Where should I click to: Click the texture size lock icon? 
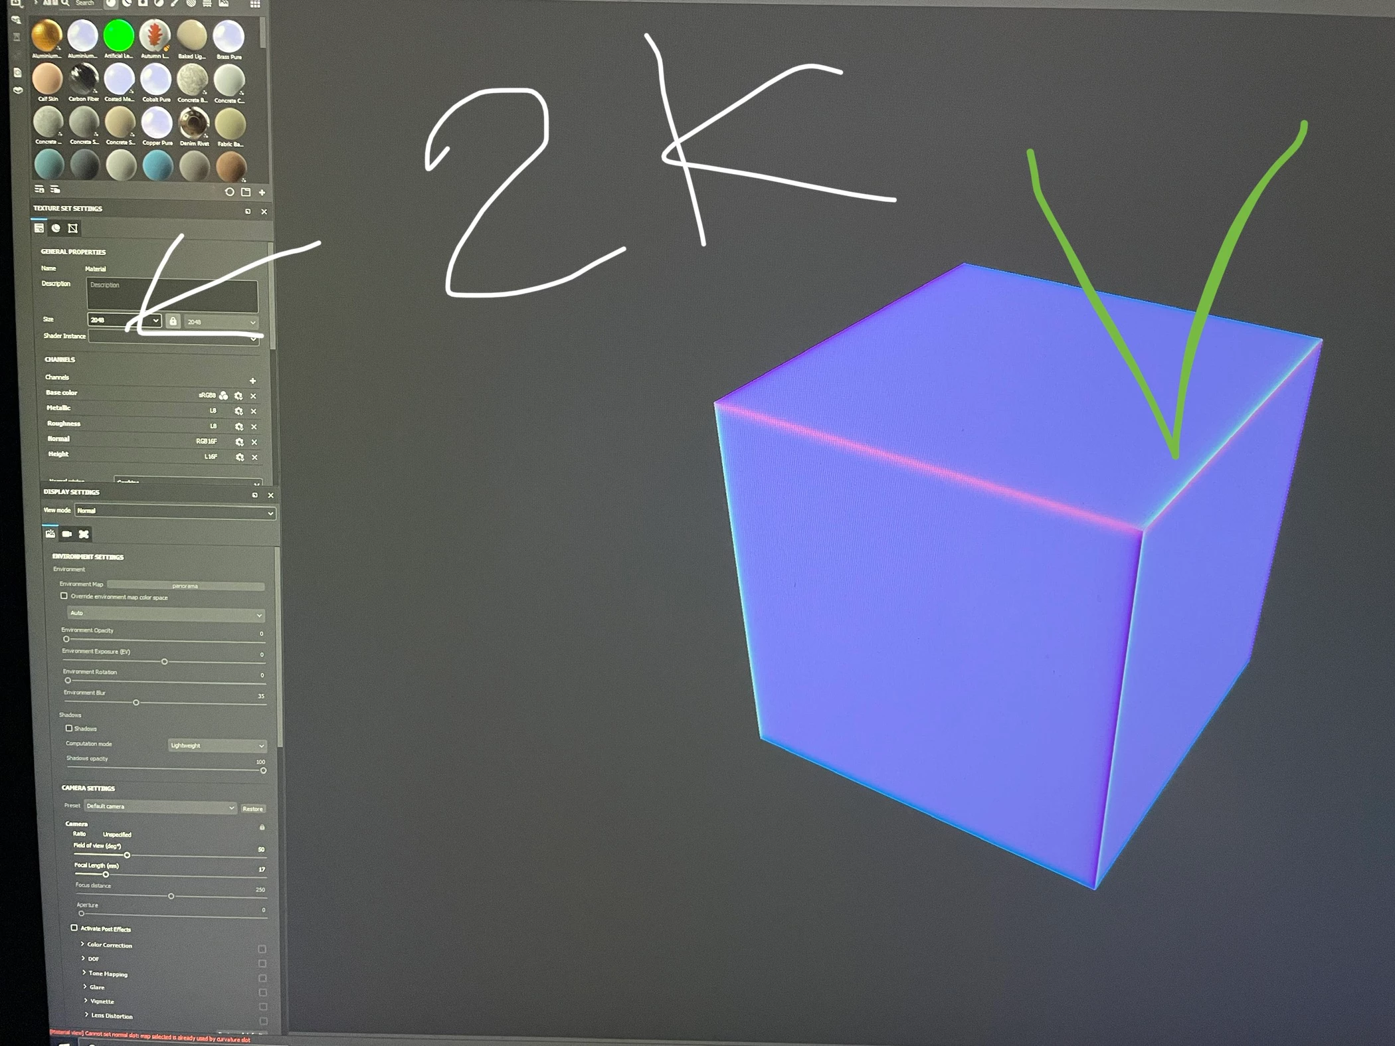pos(173,321)
